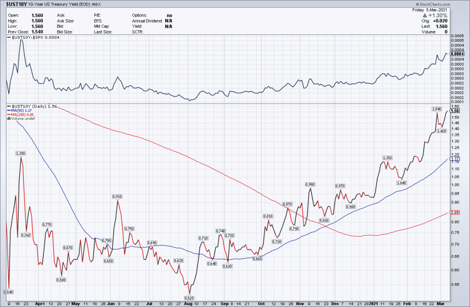Click the 0.910 June peak label

coord(117,196)
